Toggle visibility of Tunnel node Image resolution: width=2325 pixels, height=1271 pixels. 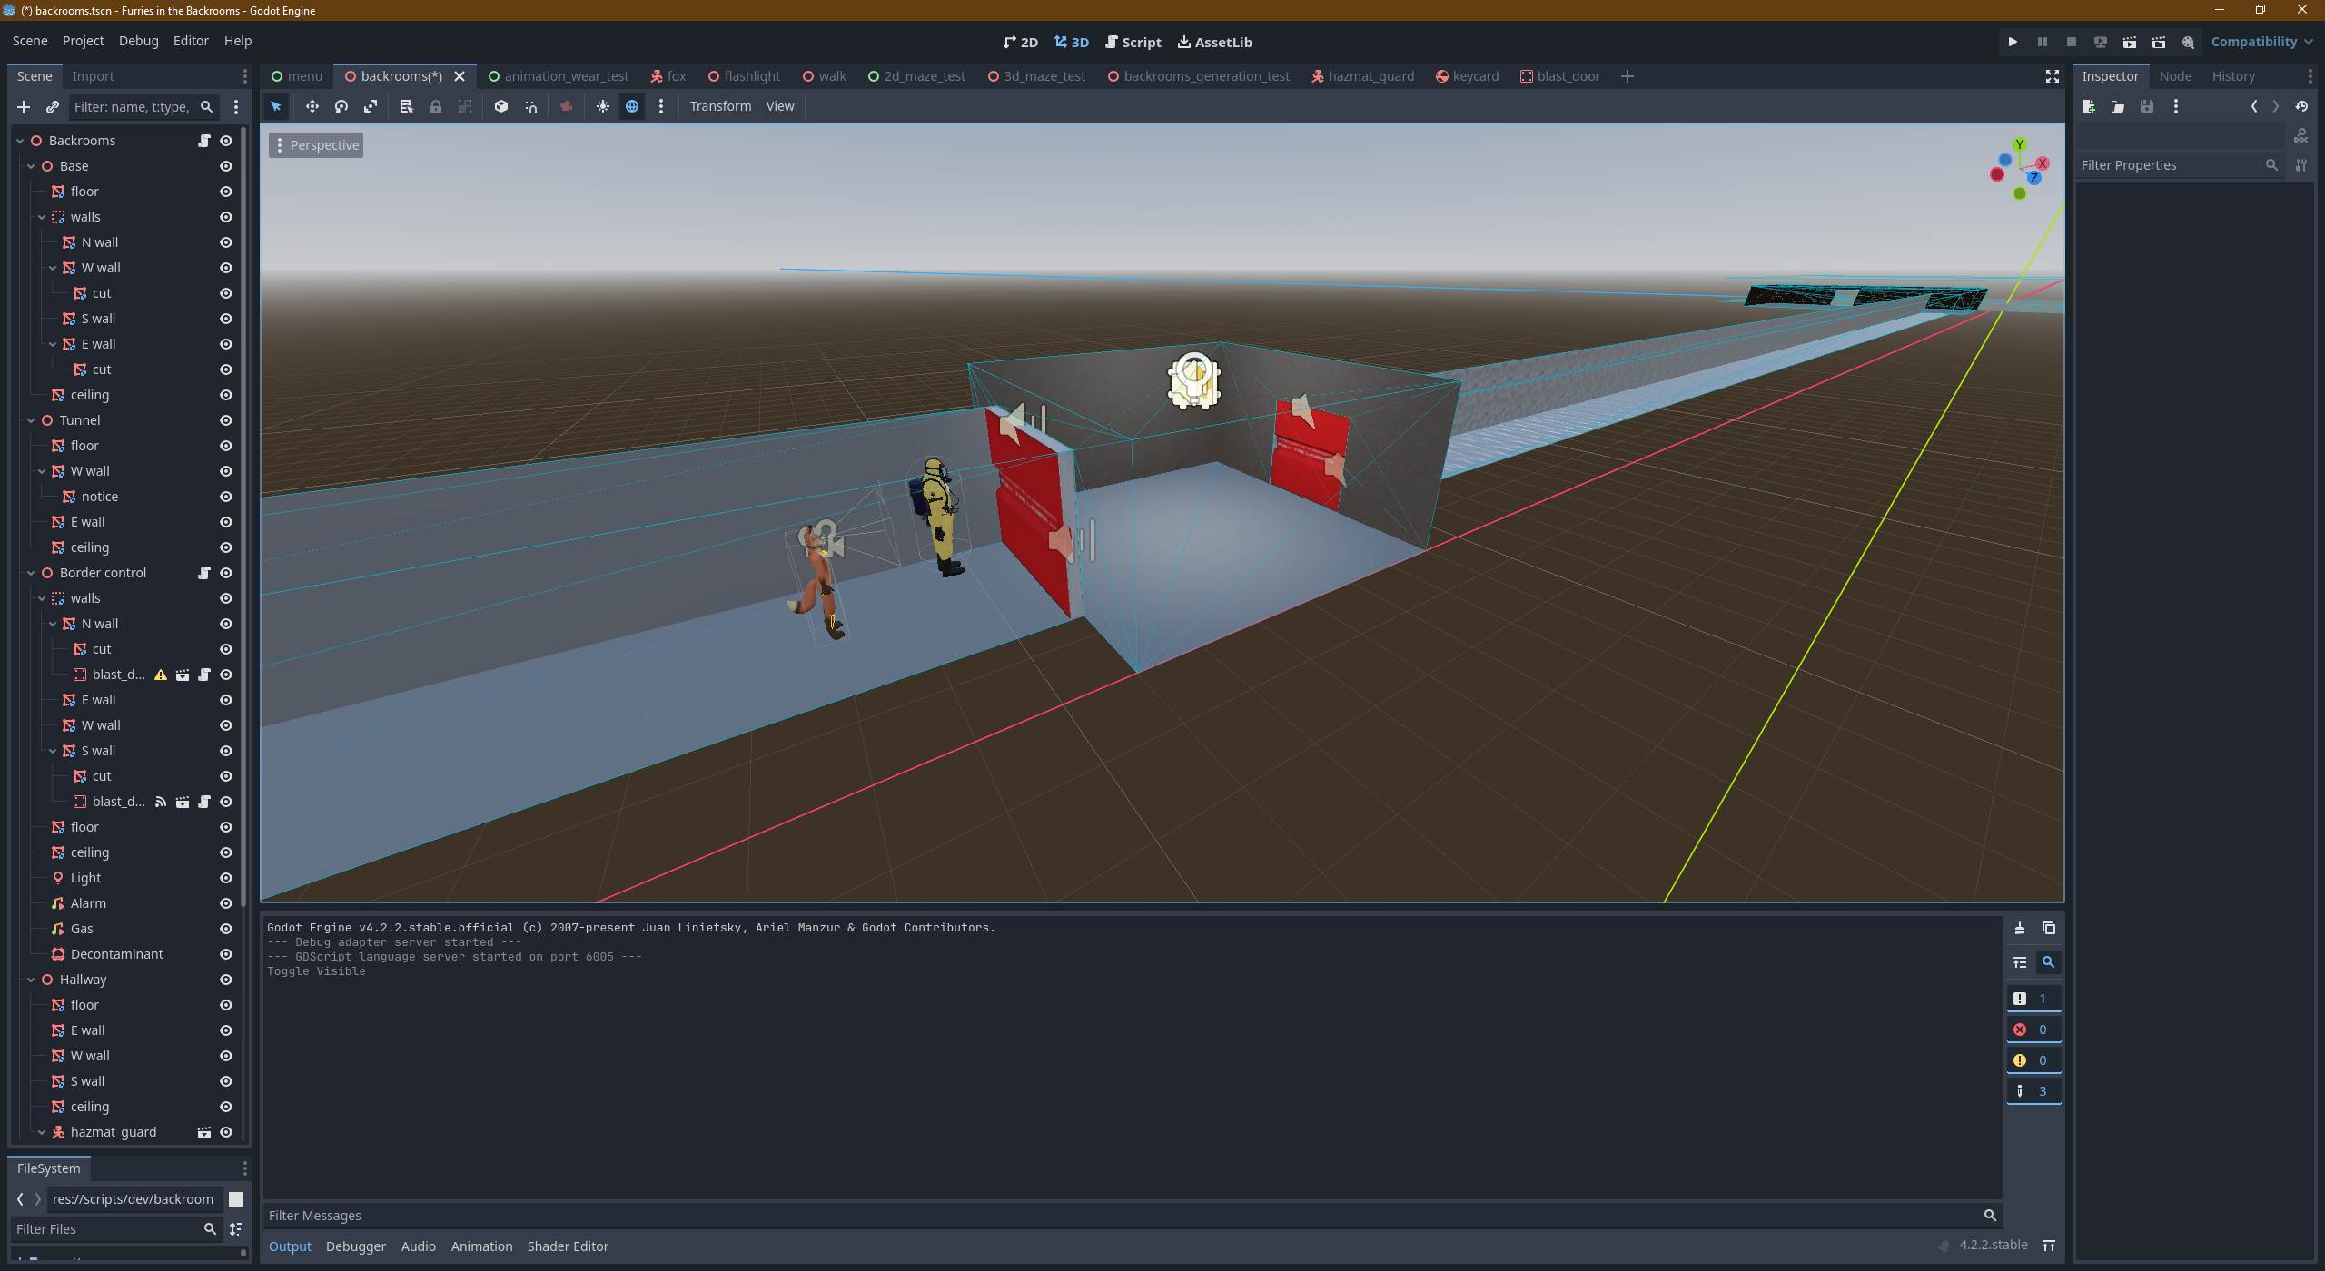click(226, 420)
